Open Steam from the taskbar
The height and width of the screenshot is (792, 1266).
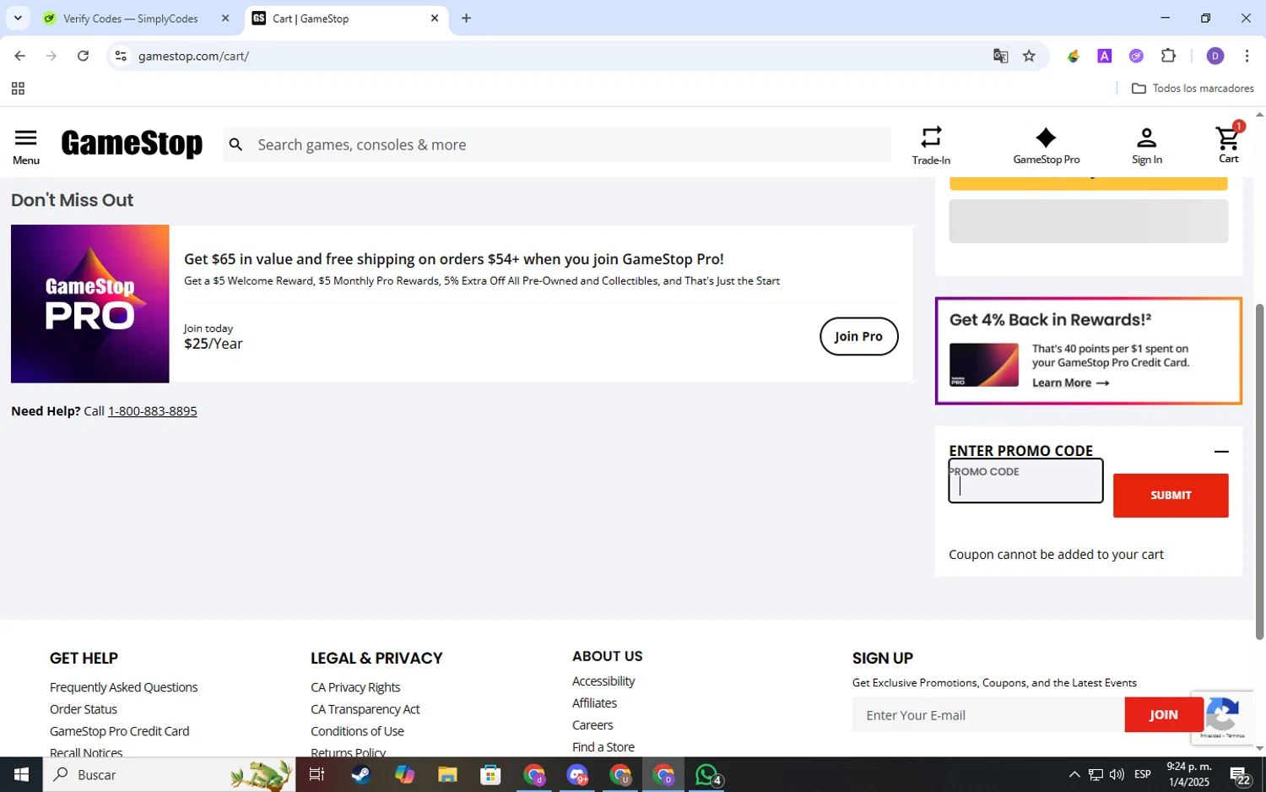click(361, 774)
